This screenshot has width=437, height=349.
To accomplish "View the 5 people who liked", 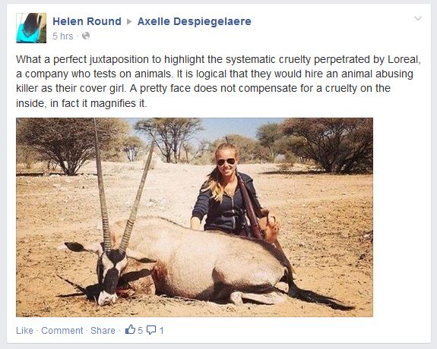I will [140, 330].
